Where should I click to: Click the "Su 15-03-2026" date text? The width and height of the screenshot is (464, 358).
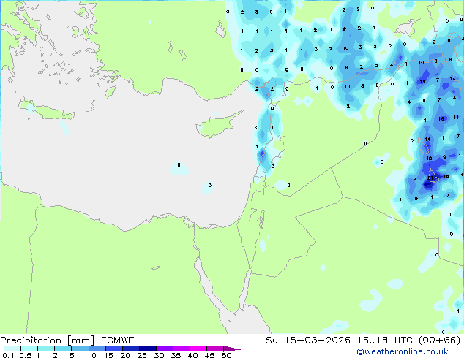click(x=308, y=340)
